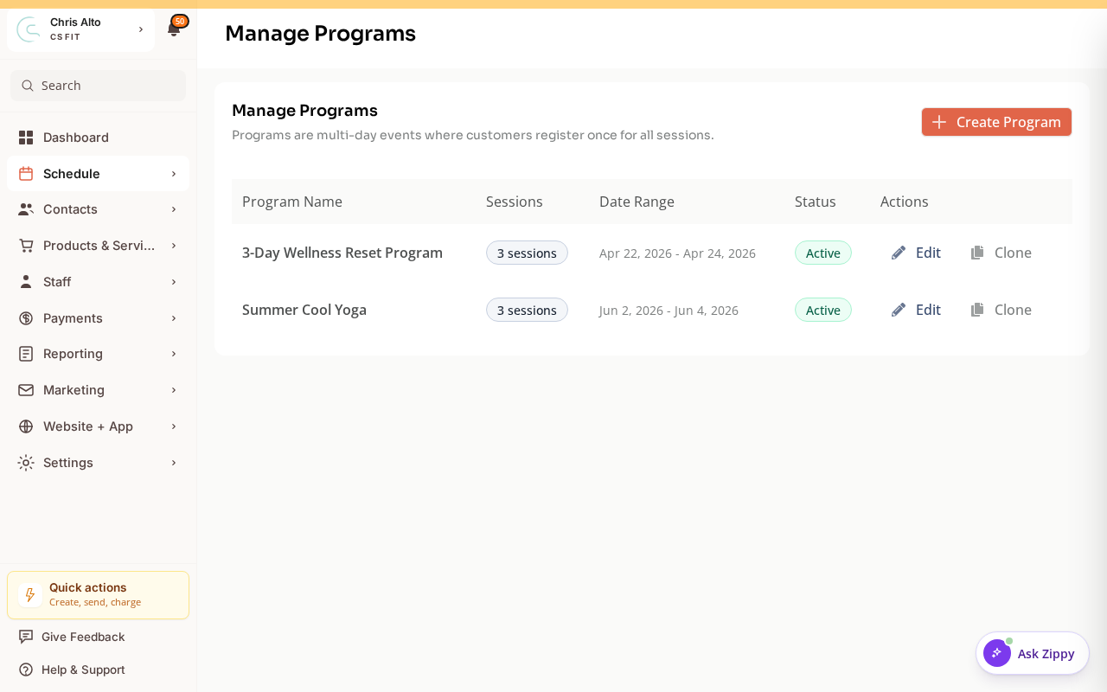Screen dimensions: 1107x692
Task: Click the Give Feedback chat icon
Action: [x=26, y=637]
